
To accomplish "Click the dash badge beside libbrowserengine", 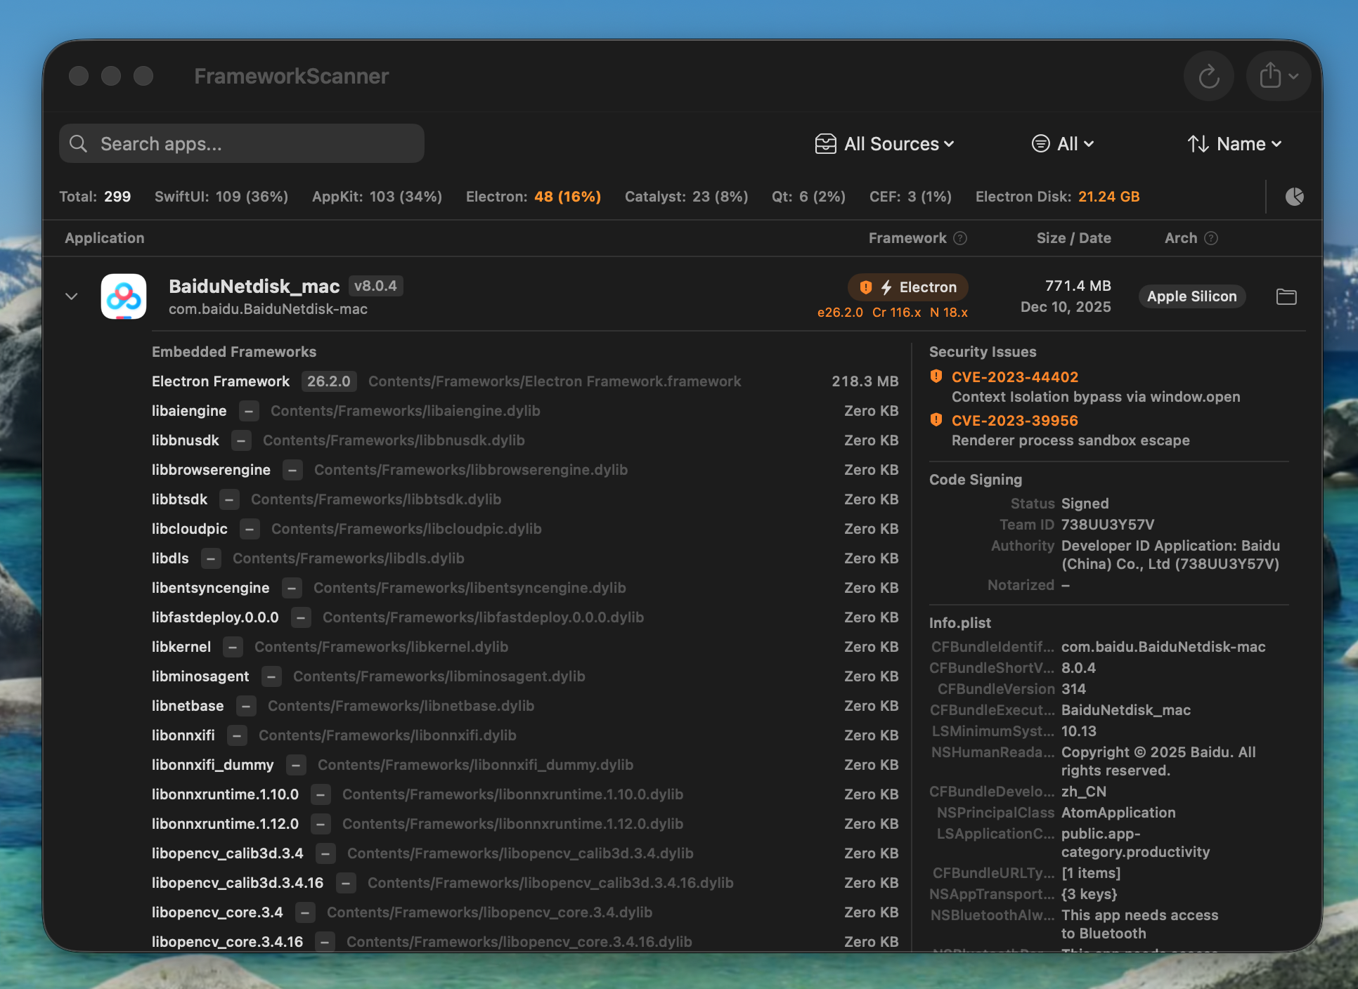I will click(292, 470).
